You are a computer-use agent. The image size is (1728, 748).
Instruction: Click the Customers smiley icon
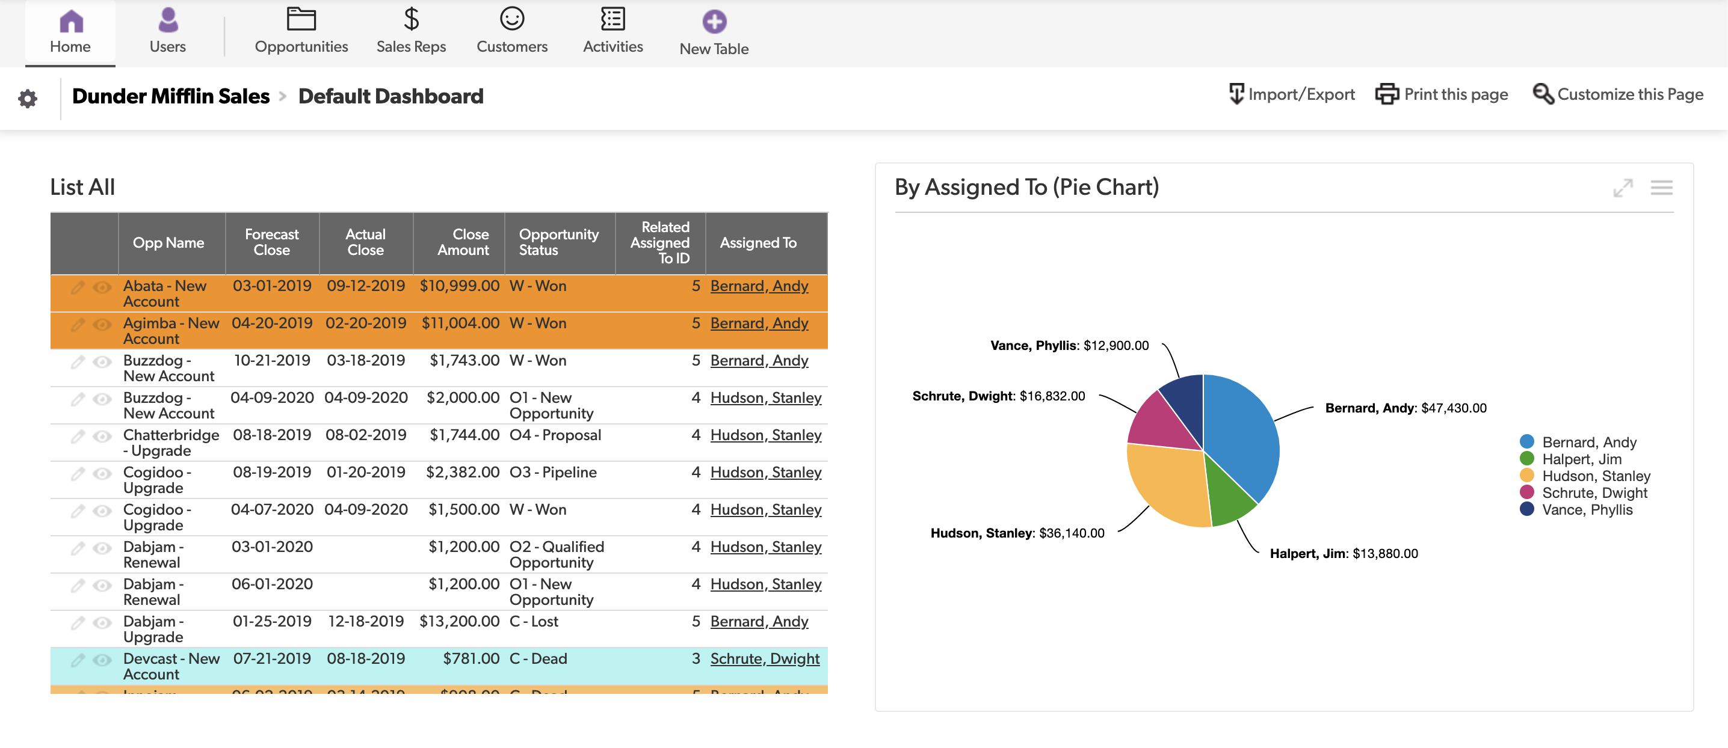point(512,19)
